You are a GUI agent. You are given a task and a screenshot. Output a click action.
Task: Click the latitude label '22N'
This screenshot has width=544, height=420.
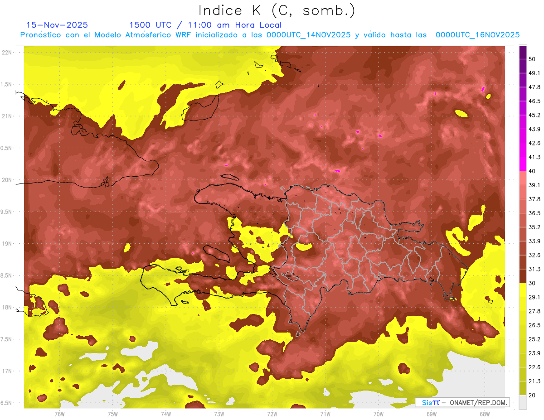[x=6, y=53]
